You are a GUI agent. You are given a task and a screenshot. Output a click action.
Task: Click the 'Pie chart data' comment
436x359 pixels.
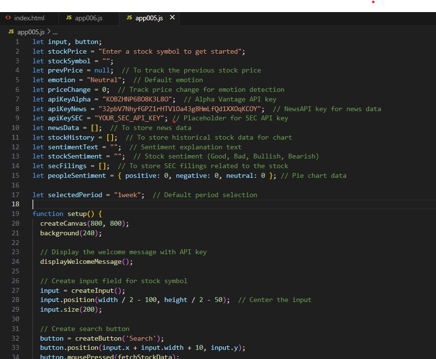314,176
